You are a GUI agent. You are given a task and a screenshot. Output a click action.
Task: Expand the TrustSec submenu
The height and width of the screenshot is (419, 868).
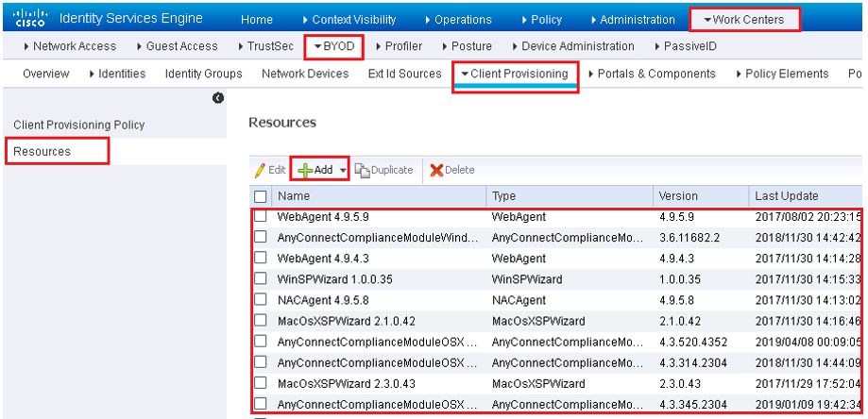265,46
